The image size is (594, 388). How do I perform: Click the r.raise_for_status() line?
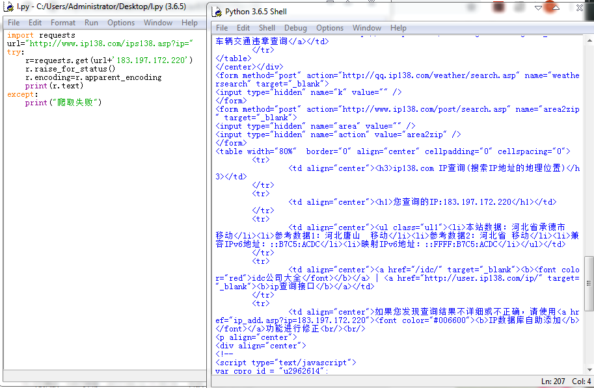(70, 69)
